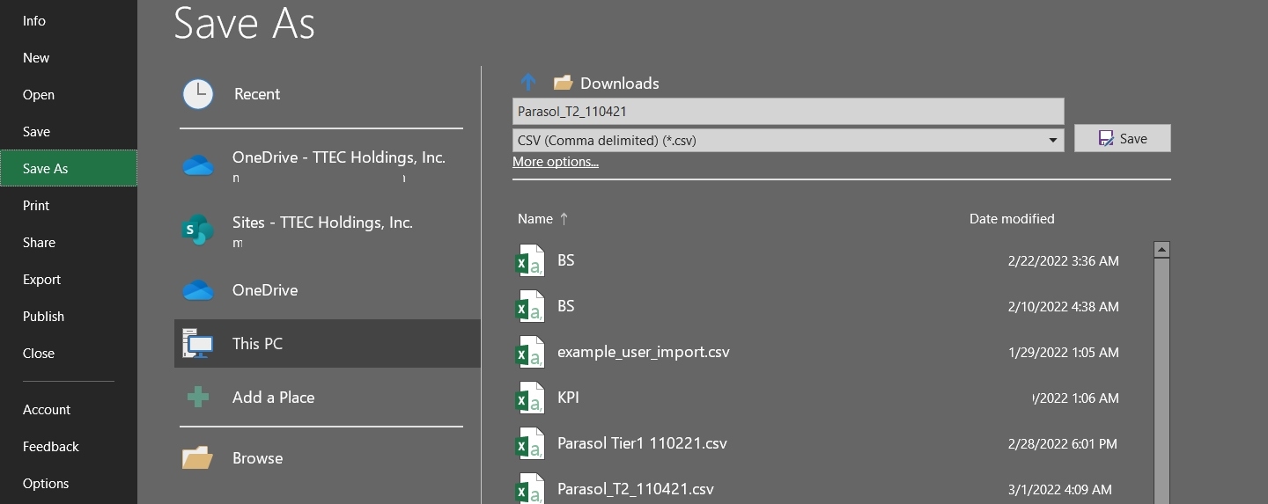Click the Save button
This screenshot has height=504, width=1268.
[x=1122, y=138]
